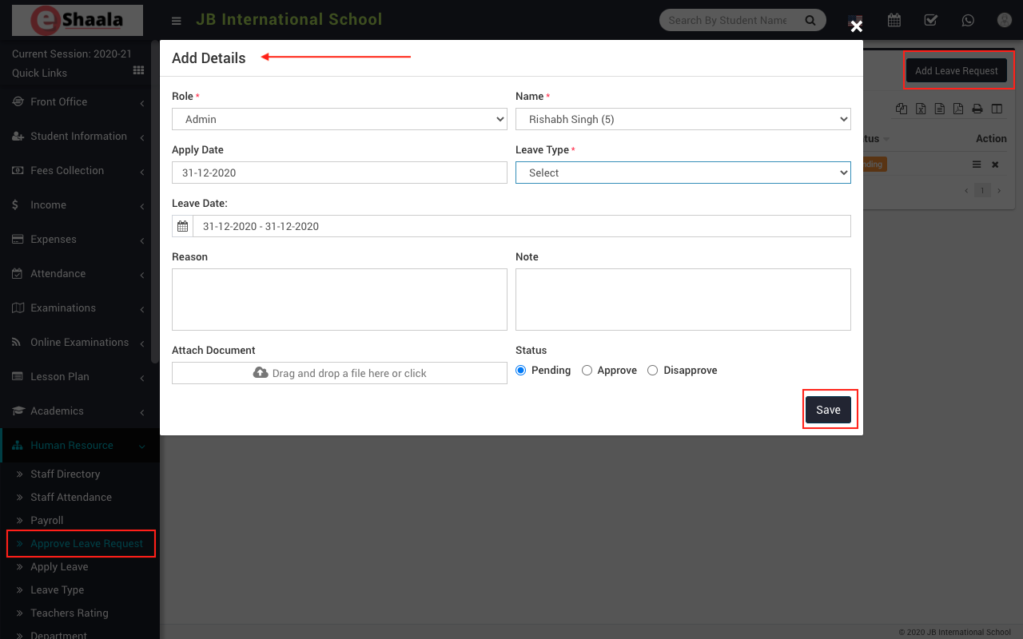This screenshot has height=639, width=1023.
Task: Open the task checklist icon
Action: [x=930, y=20]
